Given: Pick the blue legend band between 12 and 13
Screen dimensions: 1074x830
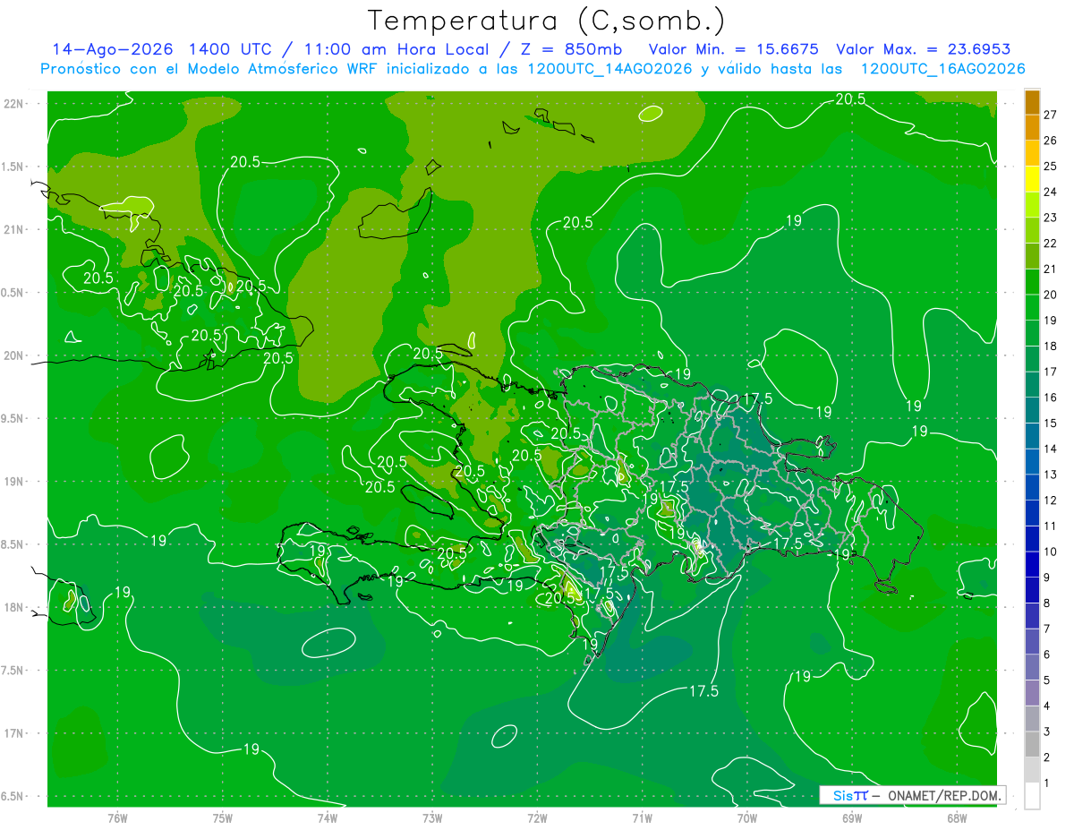Looking at the screenshot, I should pos(1032,487).
